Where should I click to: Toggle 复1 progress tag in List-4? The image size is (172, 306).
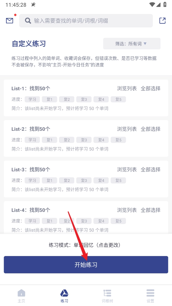(50, 221)
